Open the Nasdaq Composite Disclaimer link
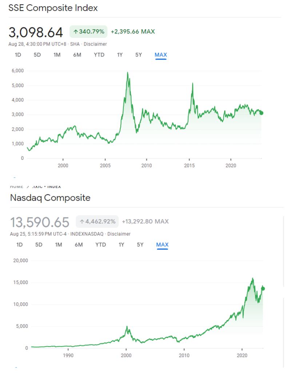The width and height of the screenshot is (291, 379). [119, 234]
